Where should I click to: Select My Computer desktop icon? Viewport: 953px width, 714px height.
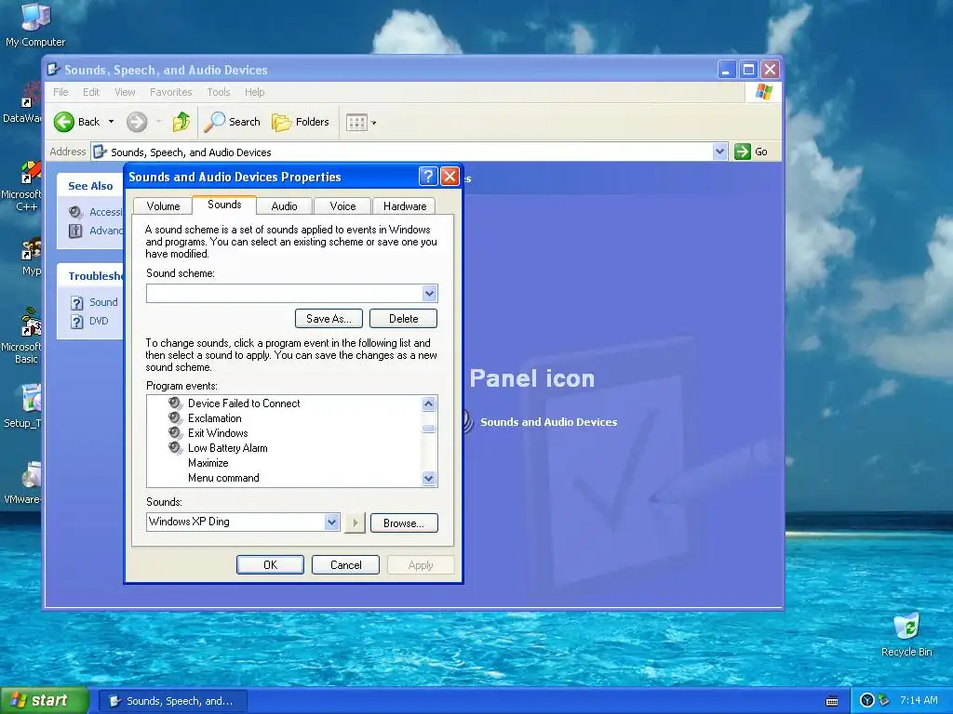pyautogui.click(x=35, y=24)
